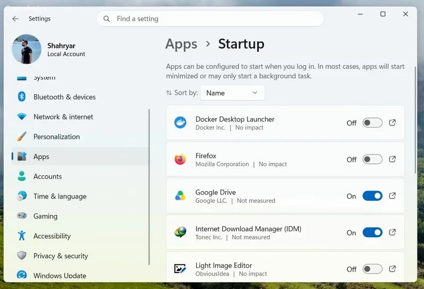The height and width of the screenshot is (289, 424).
Task: Click the Google LLC. publisher text
Action: (211, 201)
